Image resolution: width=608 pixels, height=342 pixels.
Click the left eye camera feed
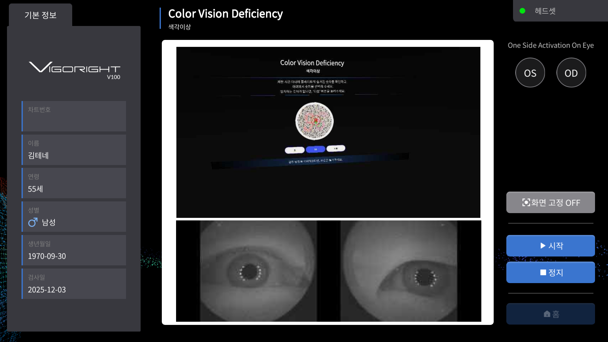[258, 271]
